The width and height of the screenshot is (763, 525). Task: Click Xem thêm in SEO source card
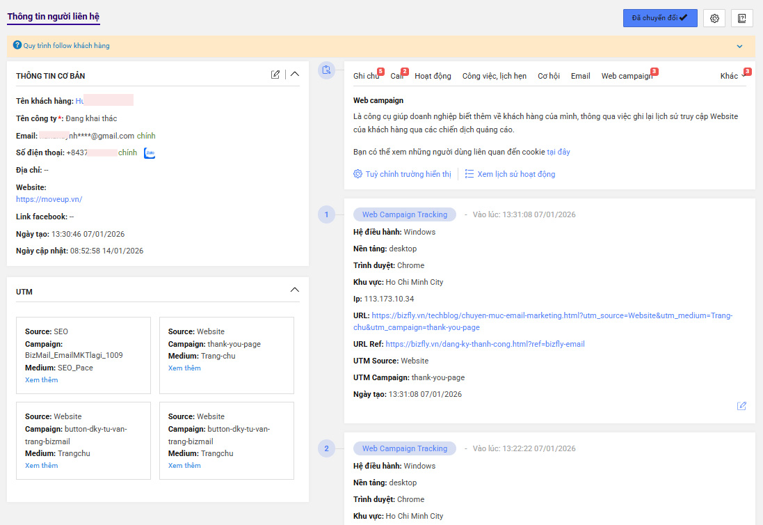tap(41, 379)
